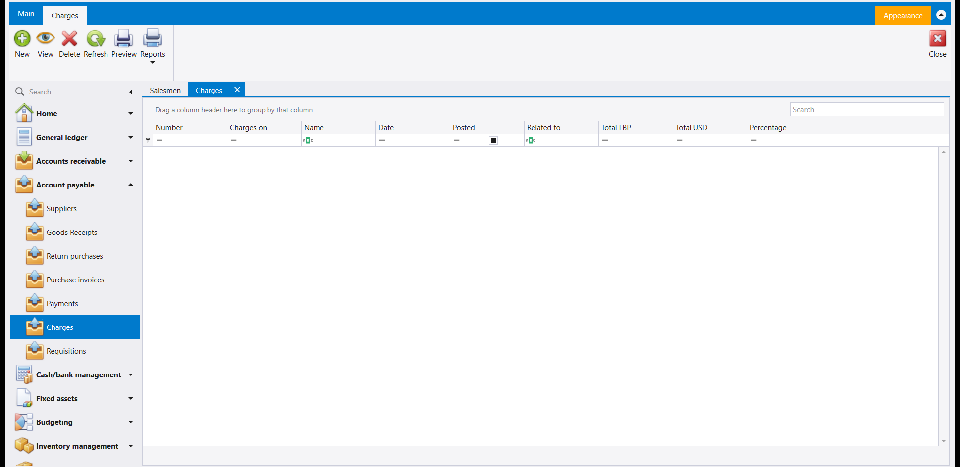Select the Charges sidebar item
The width and height of the screenshot is (960, 467).
point(75,327)
